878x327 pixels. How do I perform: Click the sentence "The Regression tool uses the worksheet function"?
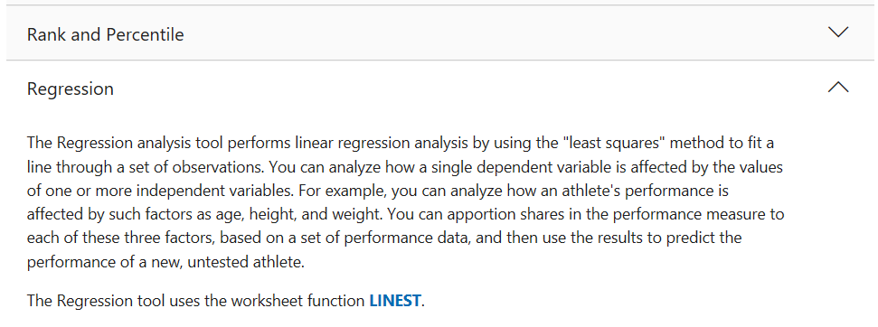coord(195,301)
